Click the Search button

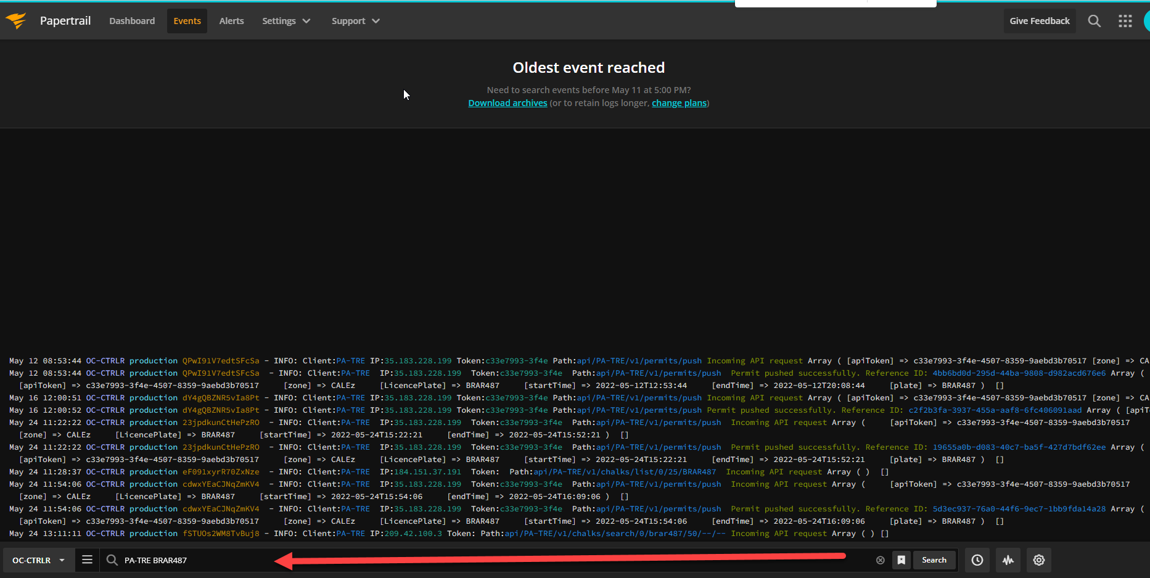[934, 560]
